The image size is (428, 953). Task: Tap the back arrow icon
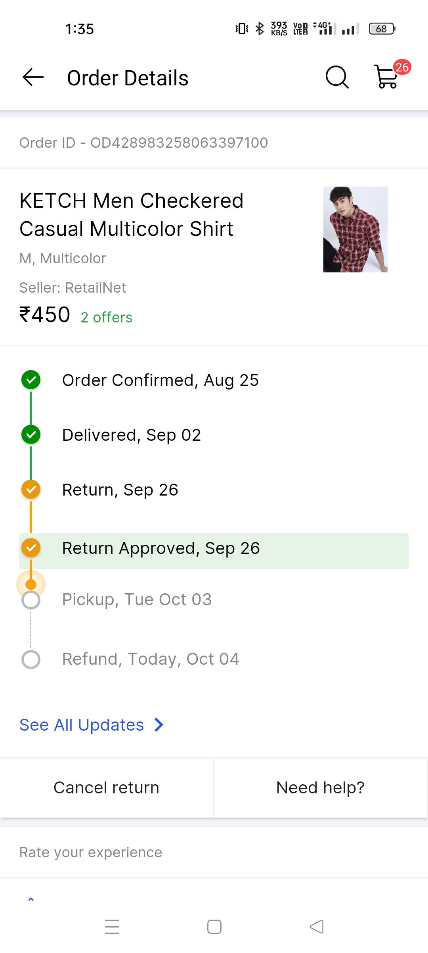click(x=33, y=77)
